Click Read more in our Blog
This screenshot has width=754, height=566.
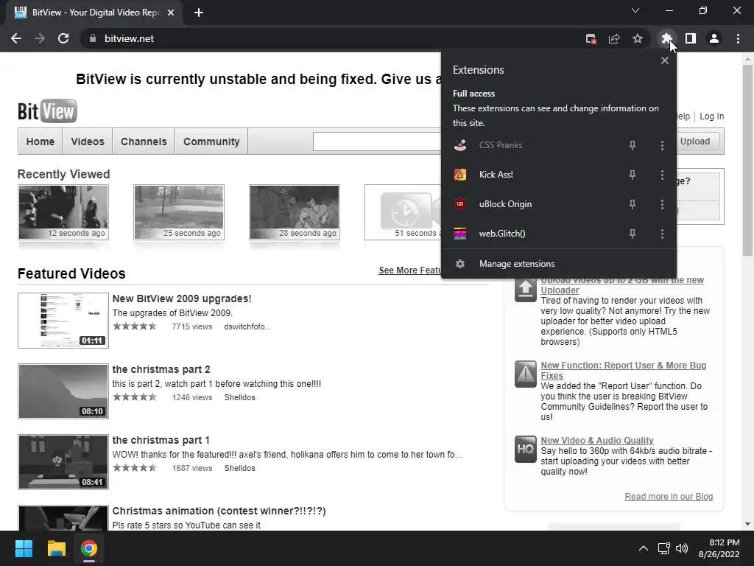[x=669, y=497]
